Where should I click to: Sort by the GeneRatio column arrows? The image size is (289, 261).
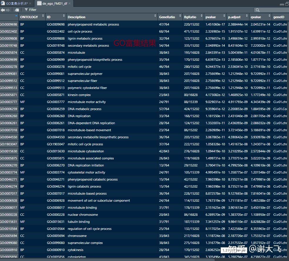(x=180, y=16)
